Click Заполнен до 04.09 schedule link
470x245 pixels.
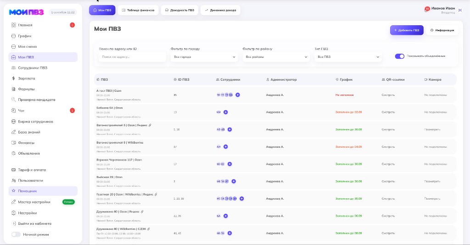(349, 147)
